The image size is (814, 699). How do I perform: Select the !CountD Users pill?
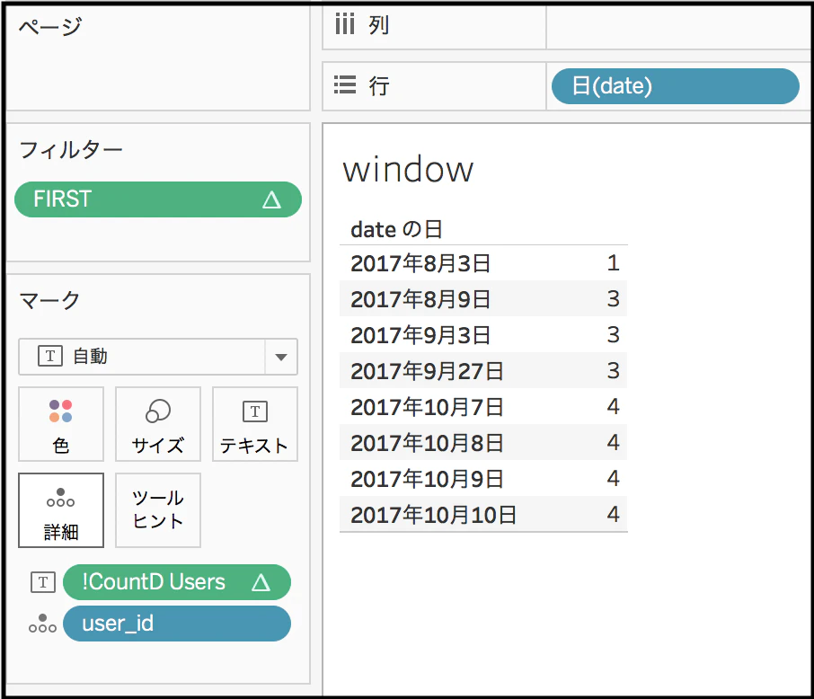pyautogui.click(x=176, y=582)
